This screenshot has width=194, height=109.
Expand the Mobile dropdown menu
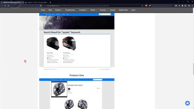click(93, 10)
